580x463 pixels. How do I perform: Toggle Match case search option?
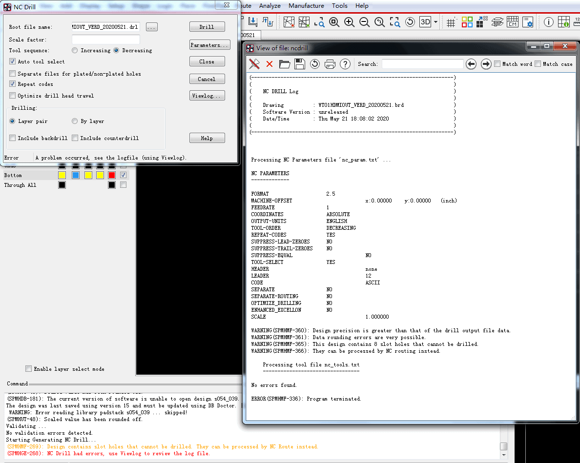pos(538,64)
